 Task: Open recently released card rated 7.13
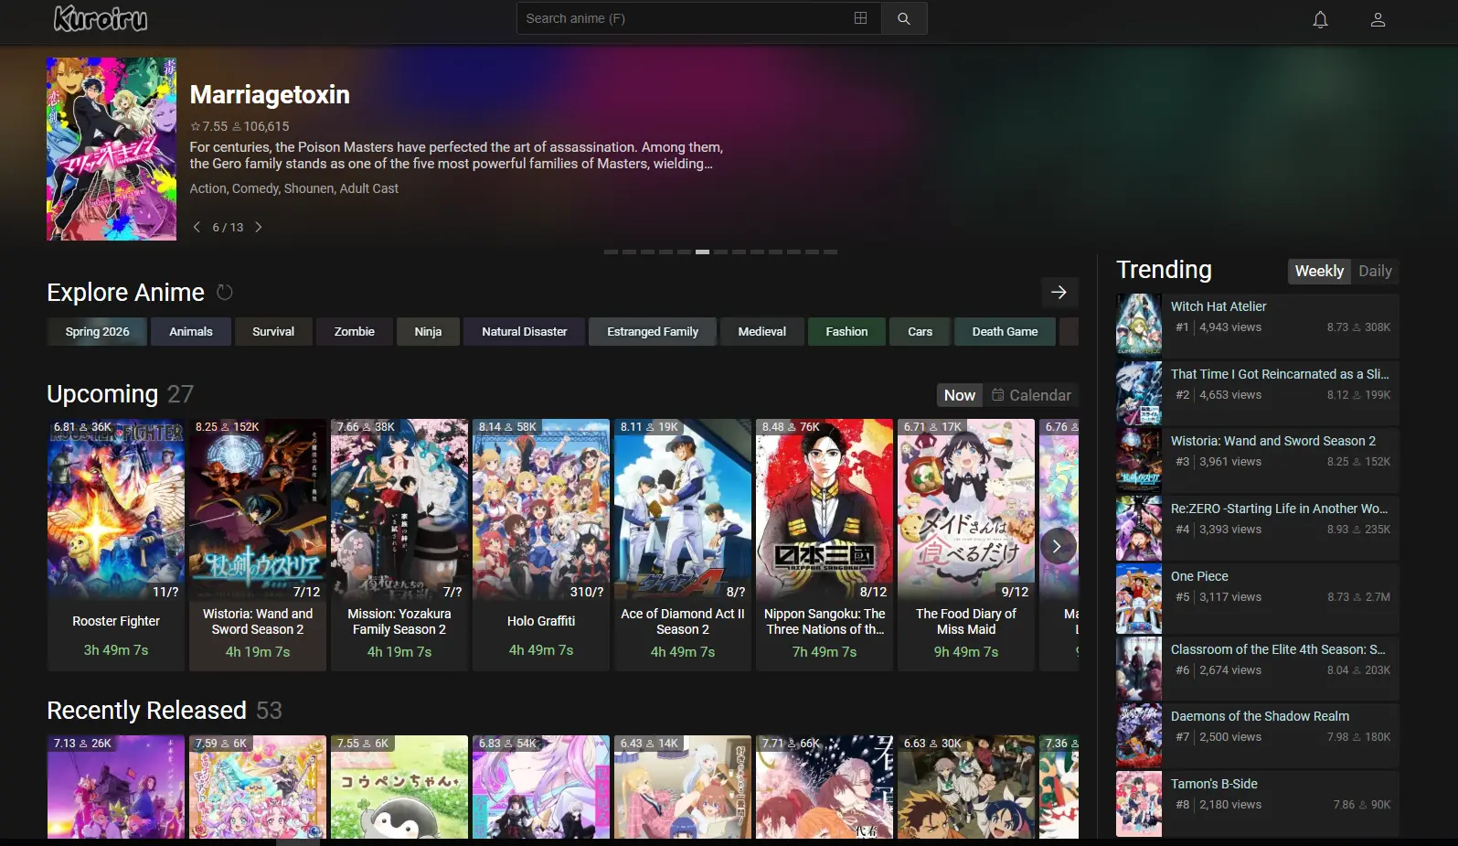point(116,787)
